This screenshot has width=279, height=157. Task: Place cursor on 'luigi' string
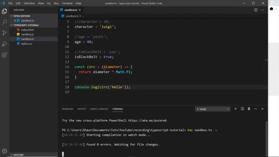(x=106, y=27)
